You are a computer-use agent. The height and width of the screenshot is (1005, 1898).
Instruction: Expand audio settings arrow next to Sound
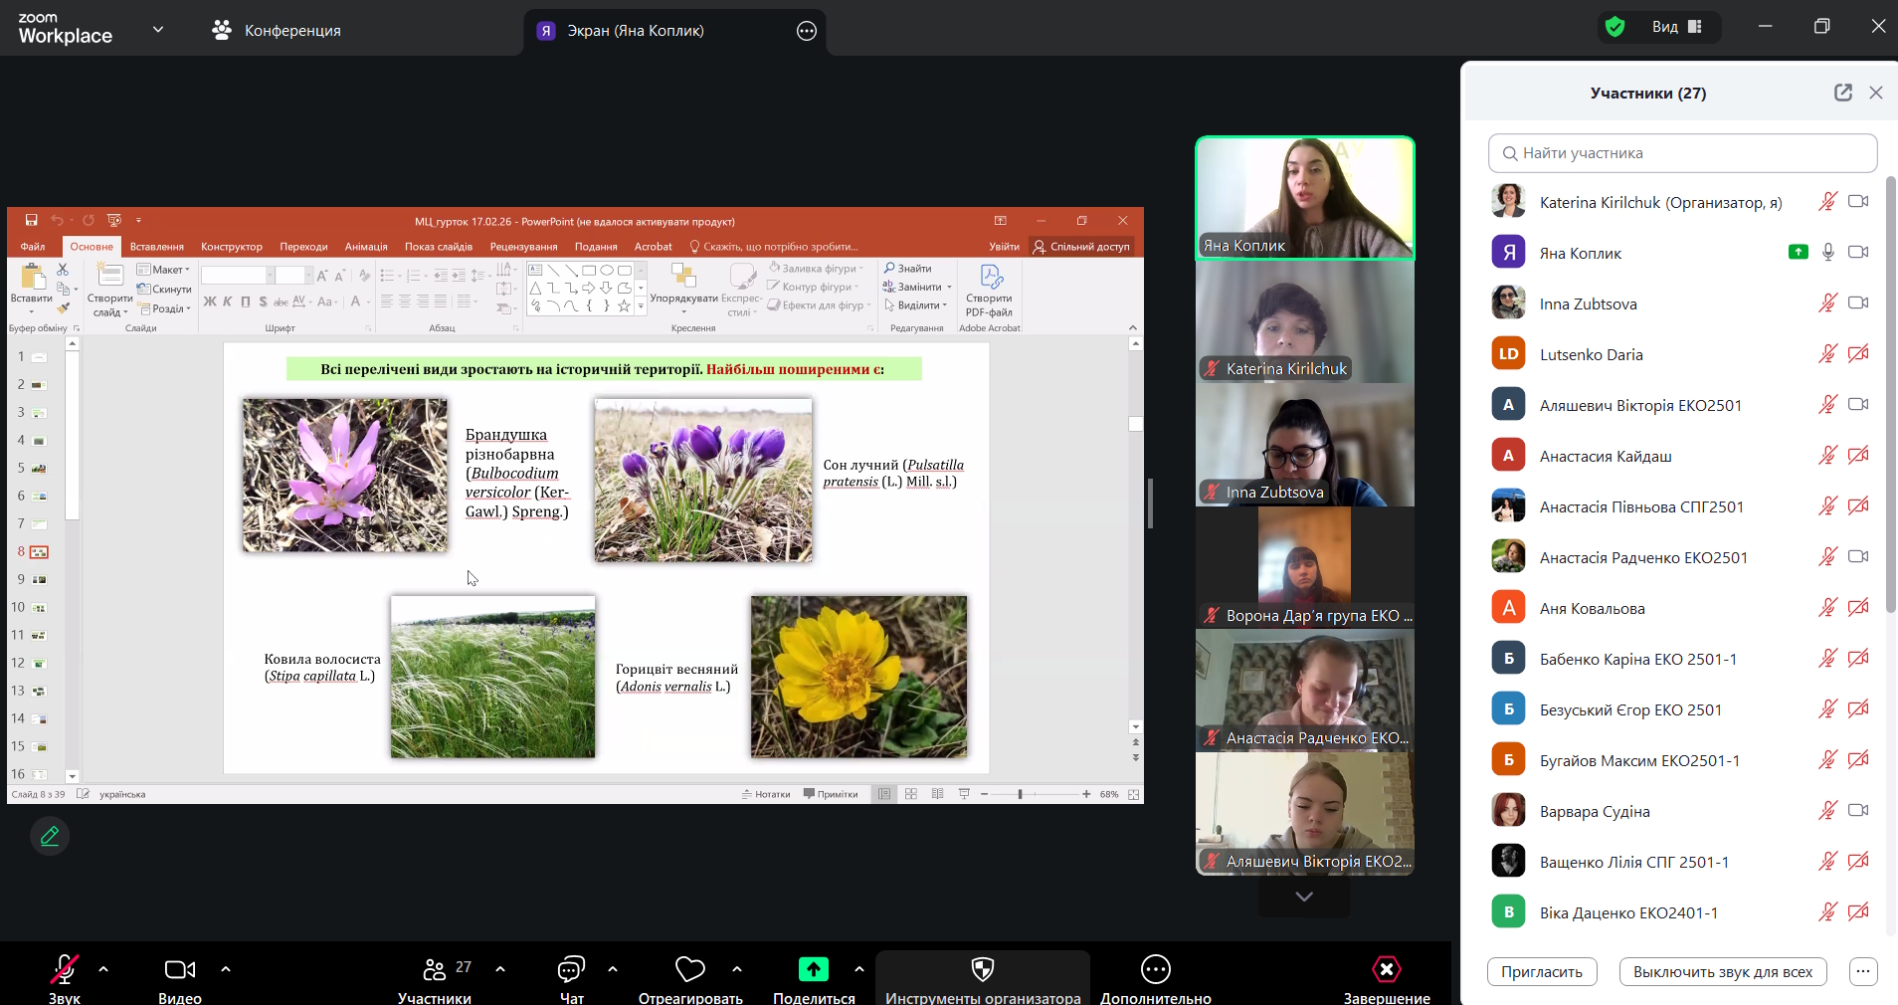(103, 969)
